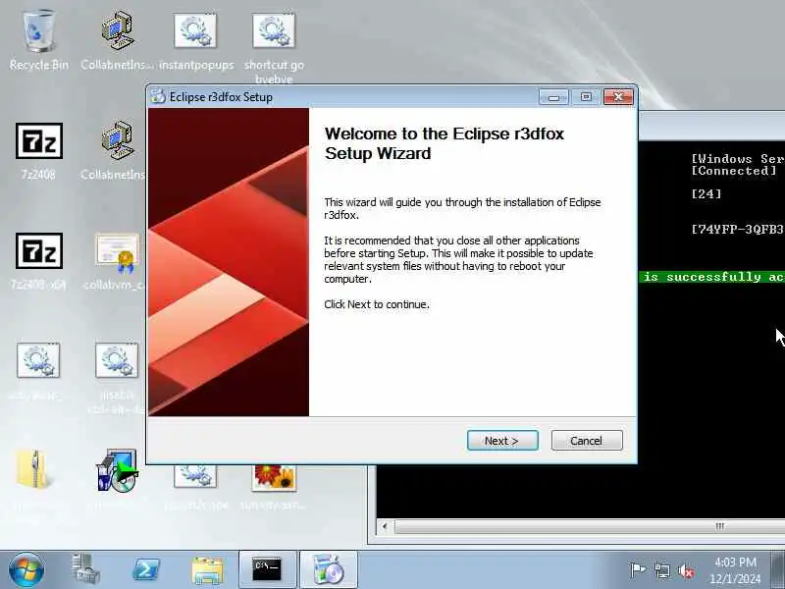The image size is (785, 589).
Task: Select the installer icon with computer and CD
Action: [x=117, y=471]
